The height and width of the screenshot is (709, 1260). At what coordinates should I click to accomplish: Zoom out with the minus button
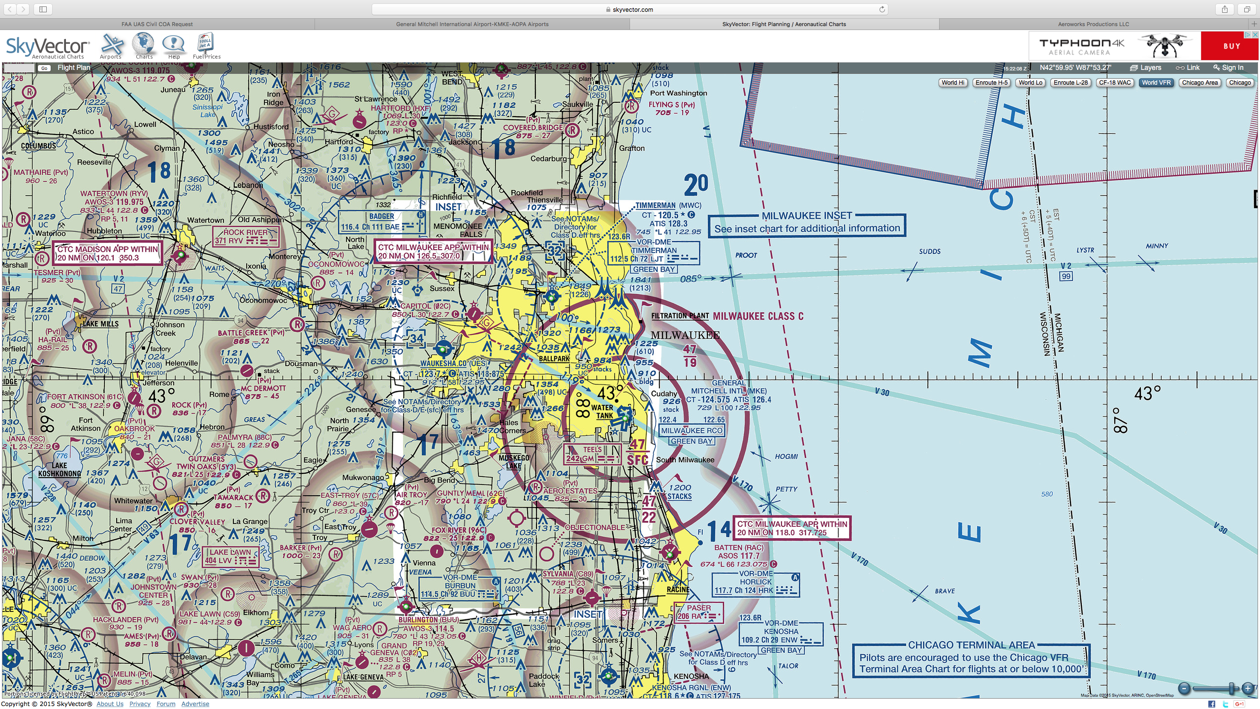coord(1184,688)
